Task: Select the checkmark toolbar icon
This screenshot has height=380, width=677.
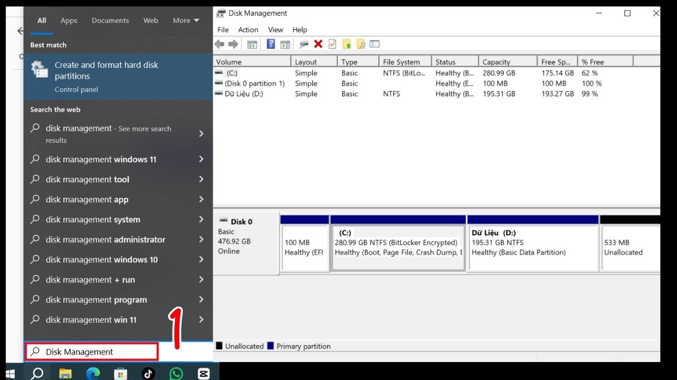Action: 333,44
